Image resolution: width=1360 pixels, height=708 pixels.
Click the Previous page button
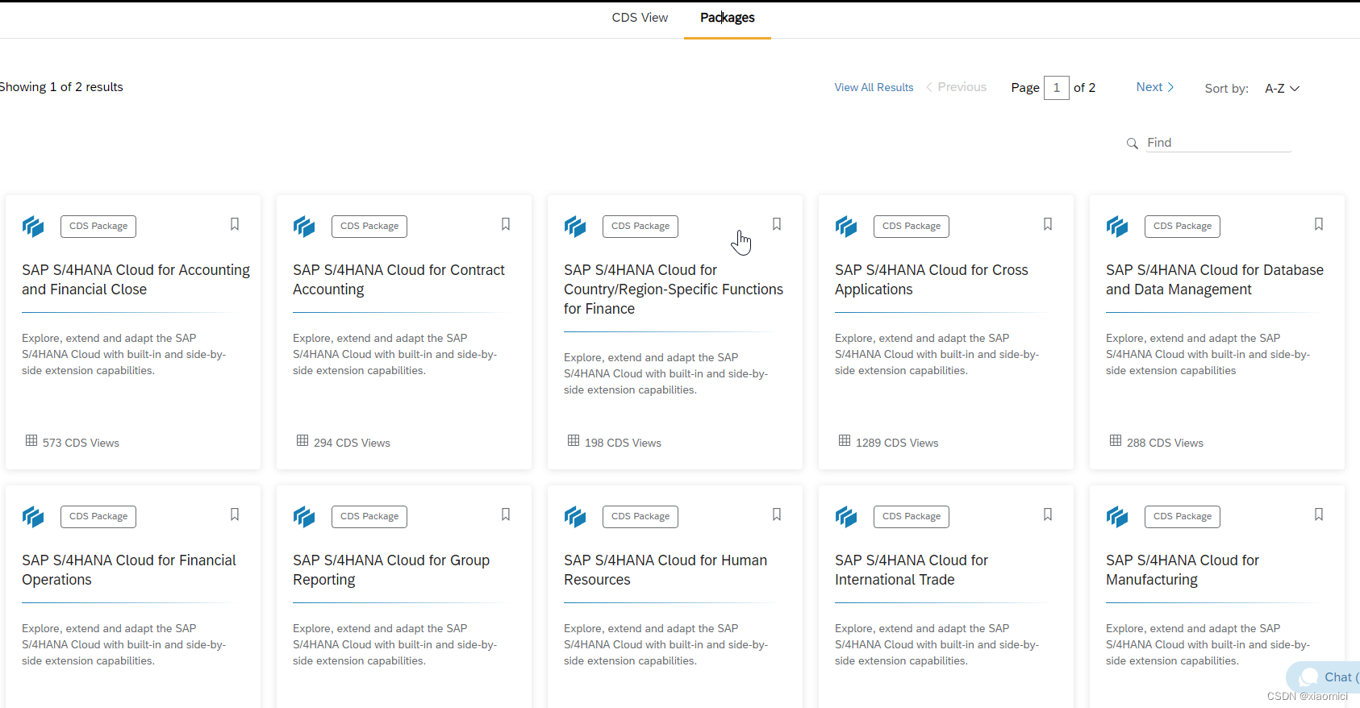[957, 87]
